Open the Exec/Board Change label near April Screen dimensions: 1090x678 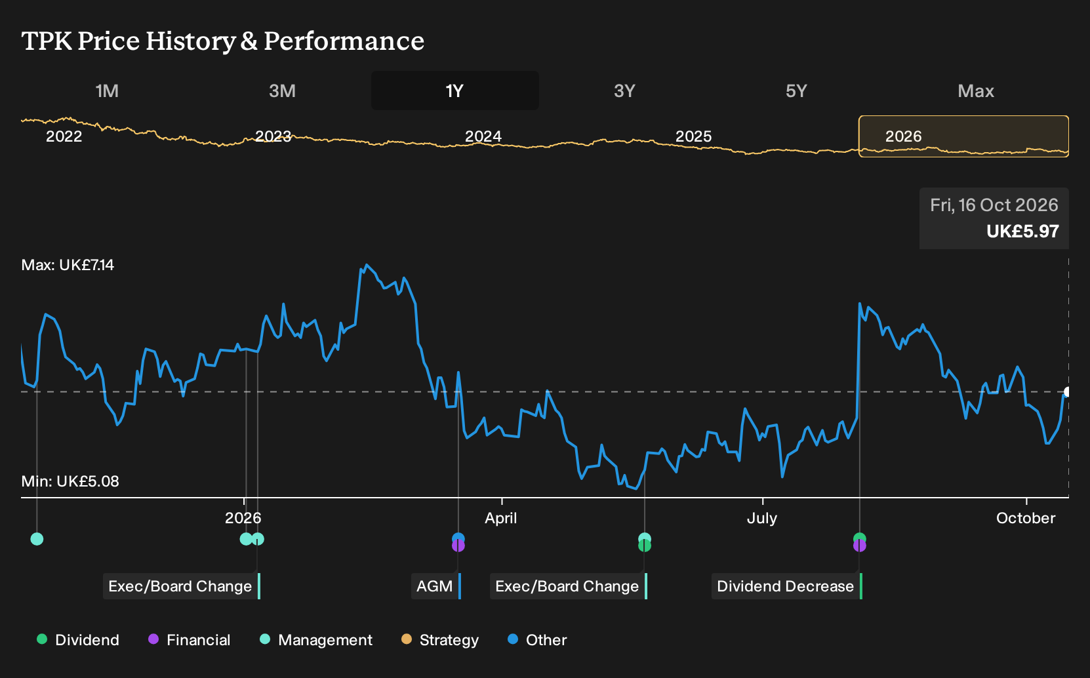click(x=569, y=586)
